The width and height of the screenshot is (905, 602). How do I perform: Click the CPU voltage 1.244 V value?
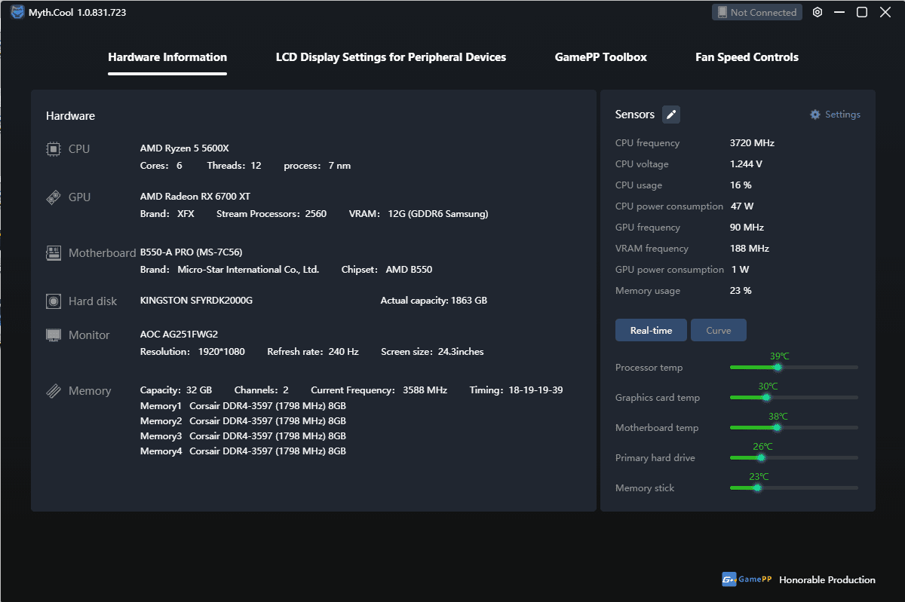point(746,164)
